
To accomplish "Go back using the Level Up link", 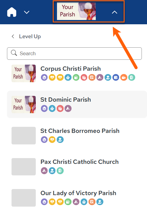I will pos(30,36).
